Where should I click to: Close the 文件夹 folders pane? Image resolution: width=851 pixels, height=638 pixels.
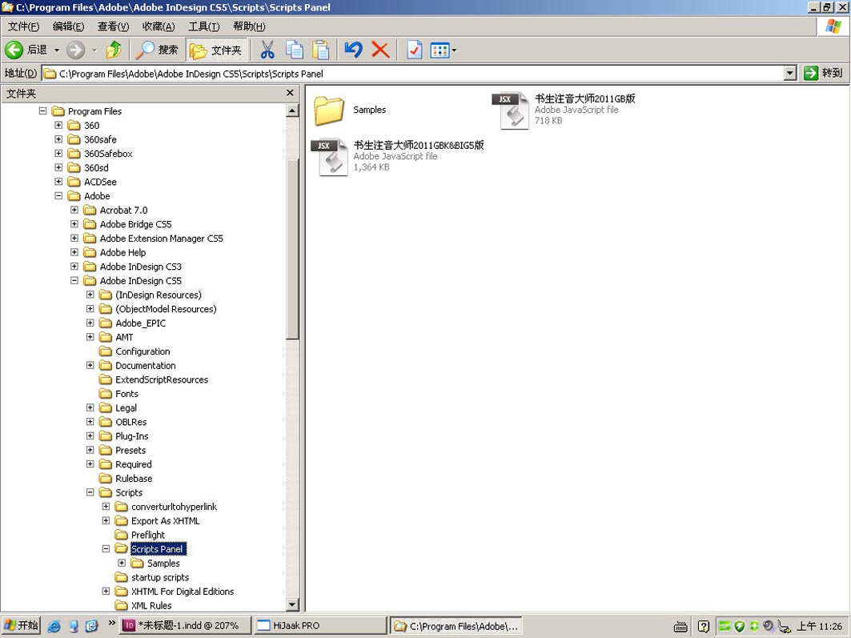[x=290, y=93]
